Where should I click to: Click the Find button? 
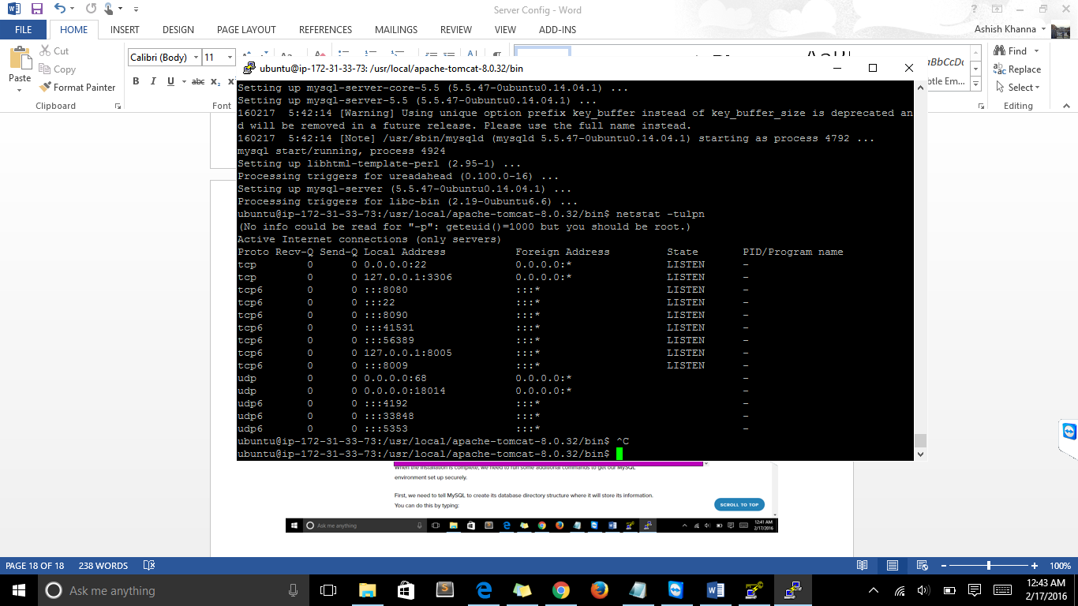coord(1011,51)
